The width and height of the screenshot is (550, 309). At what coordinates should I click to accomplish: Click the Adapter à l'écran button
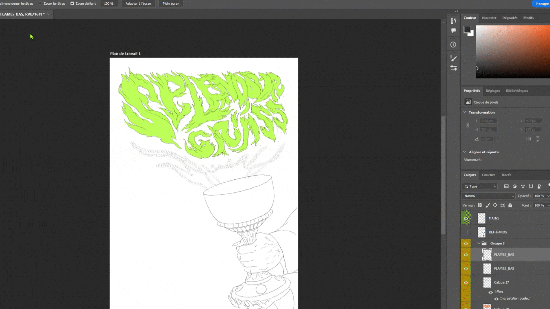[138, 3]
